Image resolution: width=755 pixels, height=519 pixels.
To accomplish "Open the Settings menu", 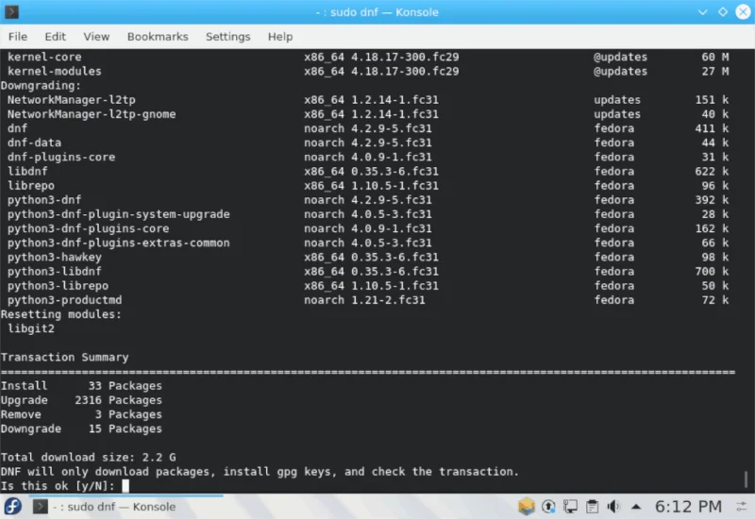I will coord(227,37).
